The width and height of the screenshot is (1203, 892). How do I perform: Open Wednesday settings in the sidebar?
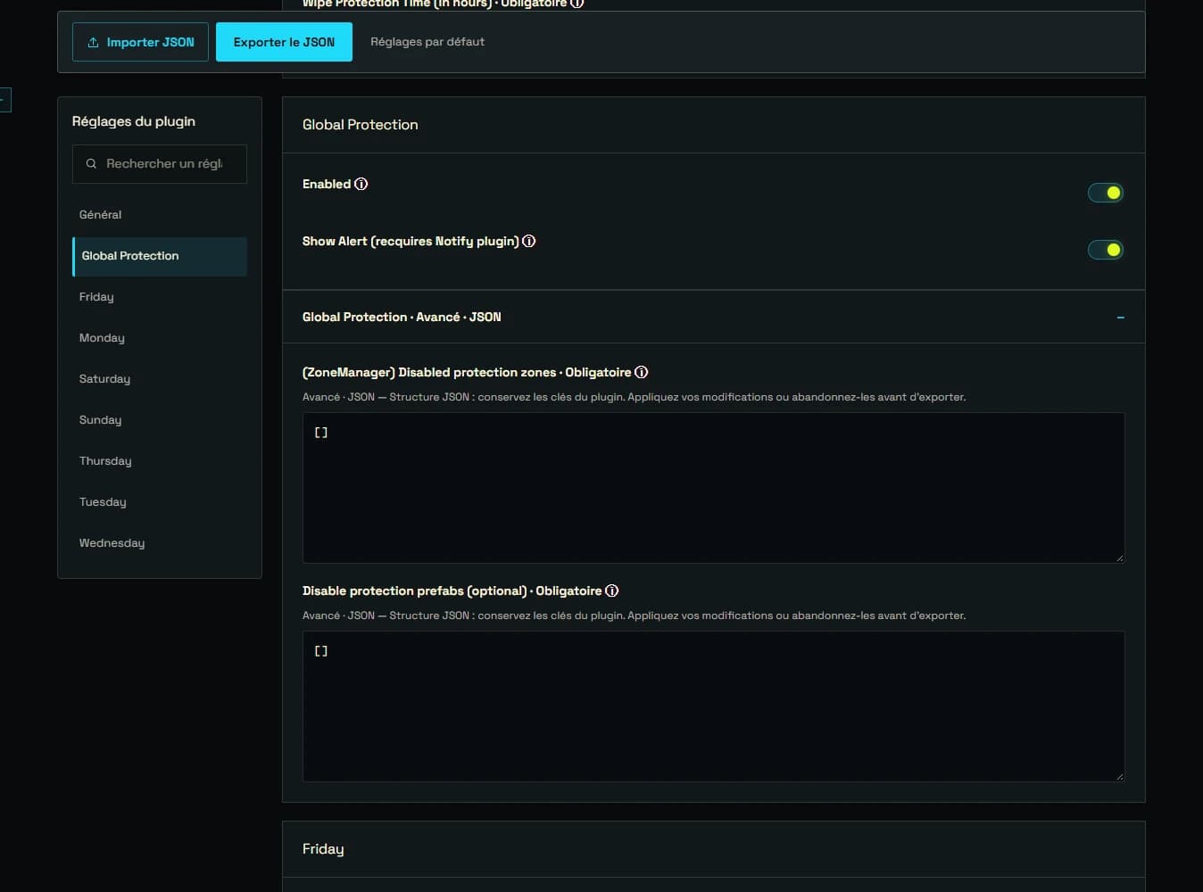pos(159,543)
